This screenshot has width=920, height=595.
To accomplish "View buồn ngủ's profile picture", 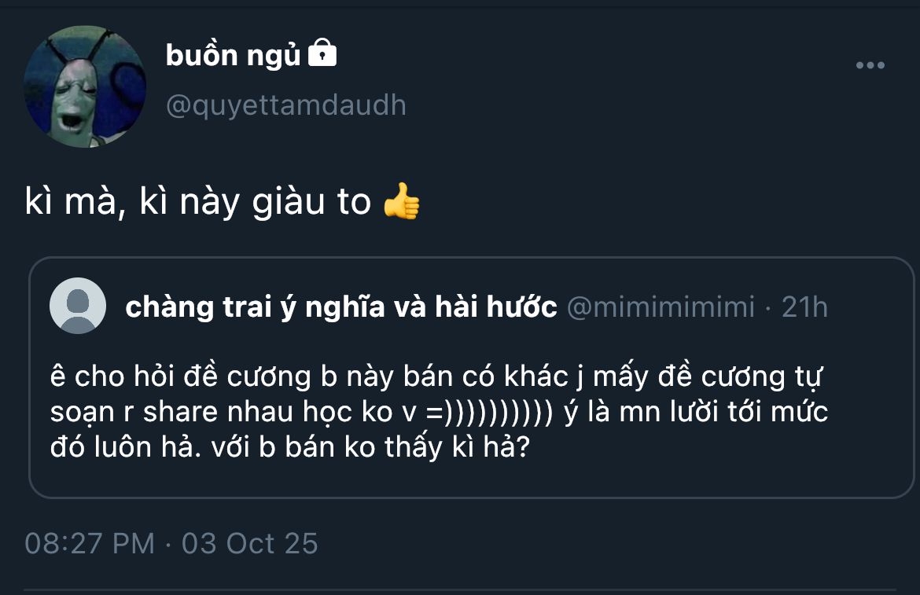I will pos(85,86).
